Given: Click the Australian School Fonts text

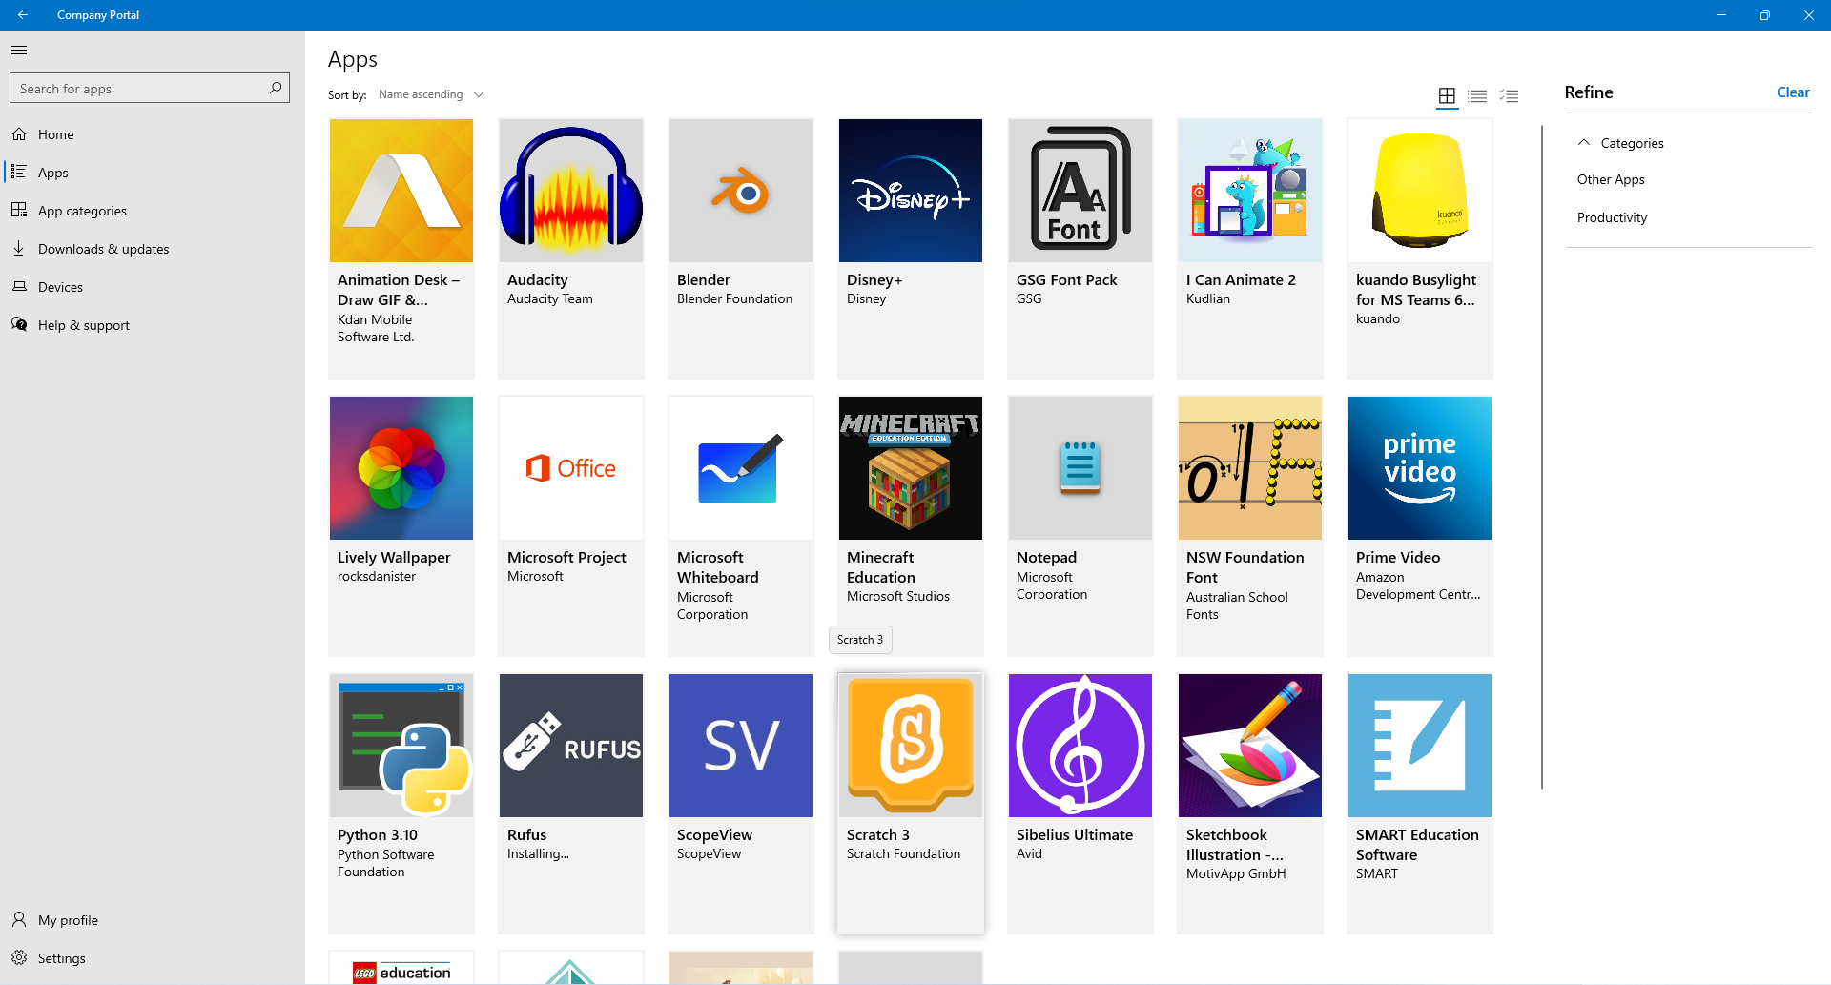Looking at the screenshot, I should (1237, 605).
